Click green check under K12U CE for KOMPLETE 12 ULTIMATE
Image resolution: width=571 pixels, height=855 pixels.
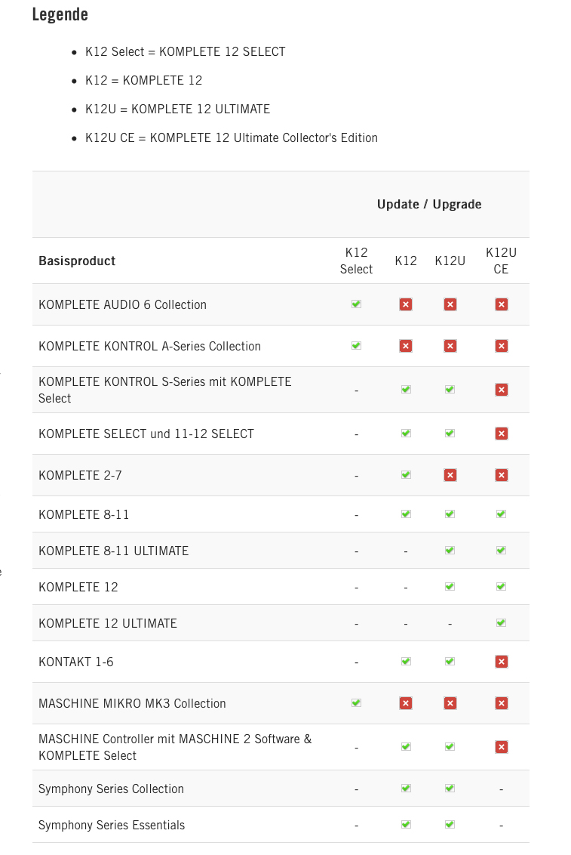coord(502,622)
